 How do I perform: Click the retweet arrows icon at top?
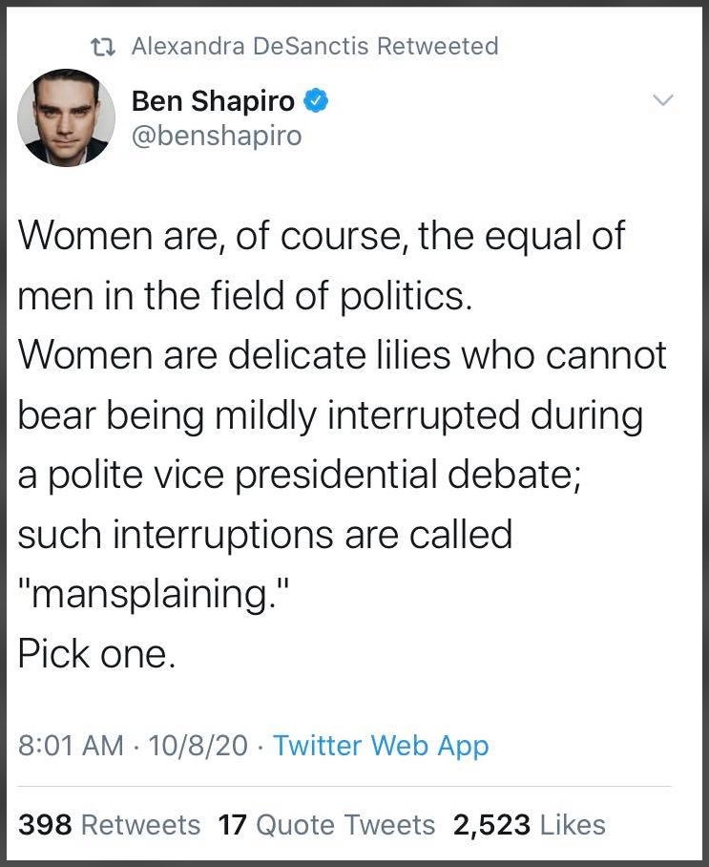pyautogui.click(x=95, y=46)
